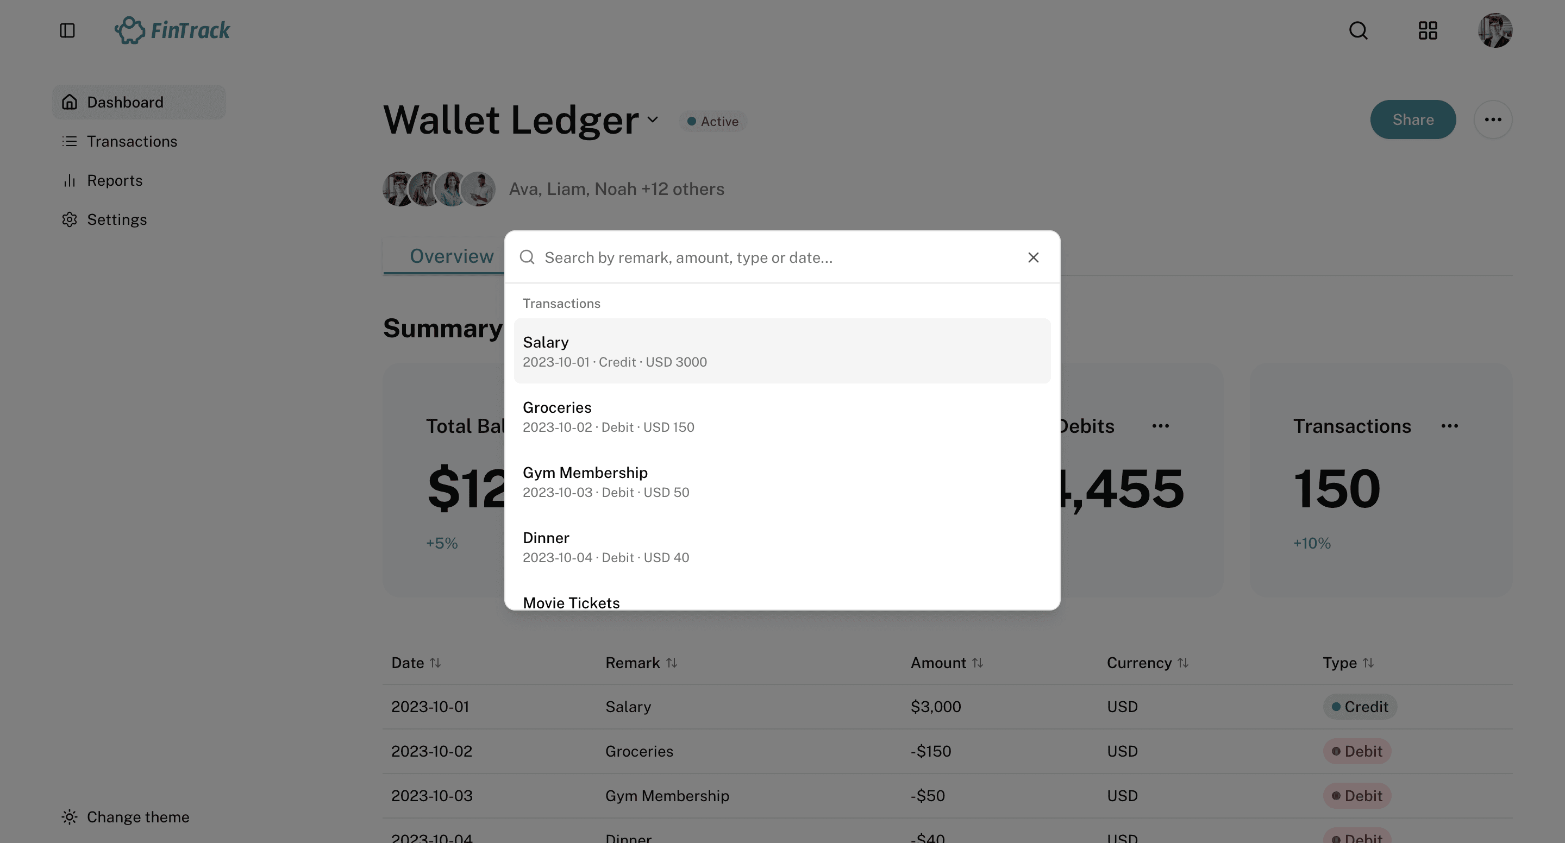The image size is (1565, 843).
Task: Select the Salary result in the search popup
Action: pyautogui.click(x=781, y=351)
